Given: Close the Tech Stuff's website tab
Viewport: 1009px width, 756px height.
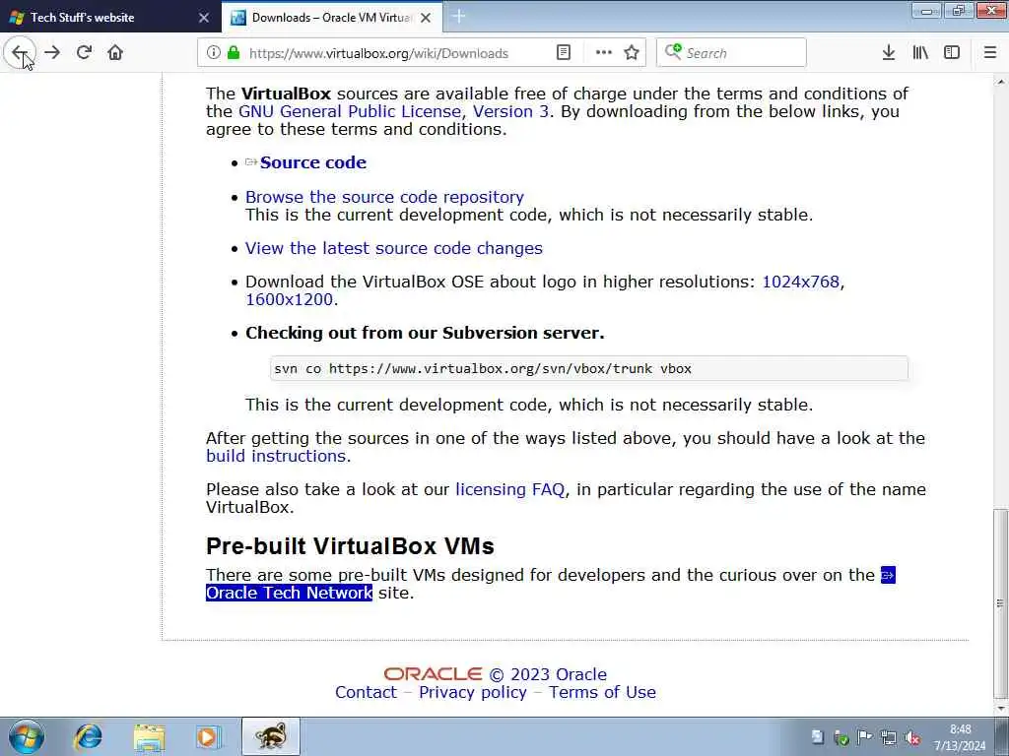Looking at the screenshot, I should coord(204,18).
